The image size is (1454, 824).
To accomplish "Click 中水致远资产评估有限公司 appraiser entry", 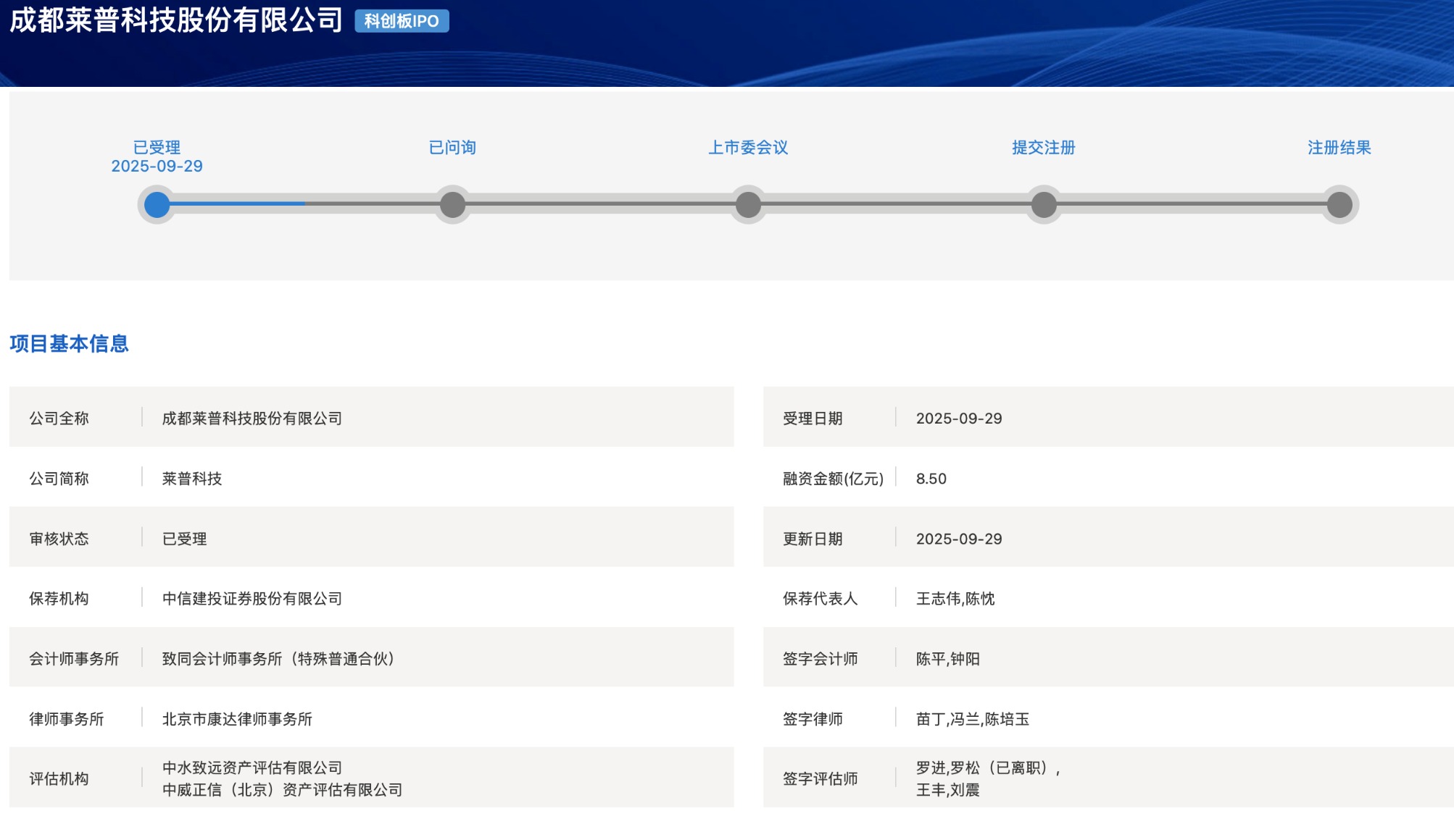I will coord(252,768).
